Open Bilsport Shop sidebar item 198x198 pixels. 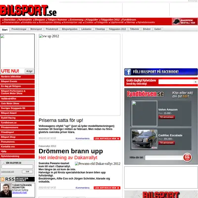click(17, 137)
